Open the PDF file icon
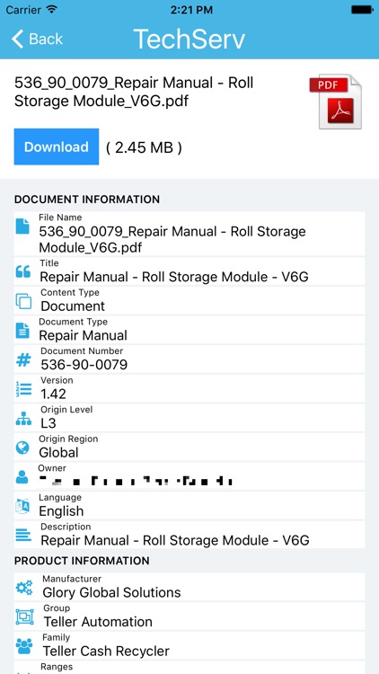The width and height of the screenshot is (379, 674). pyautogui.click(x=336, y=102)
